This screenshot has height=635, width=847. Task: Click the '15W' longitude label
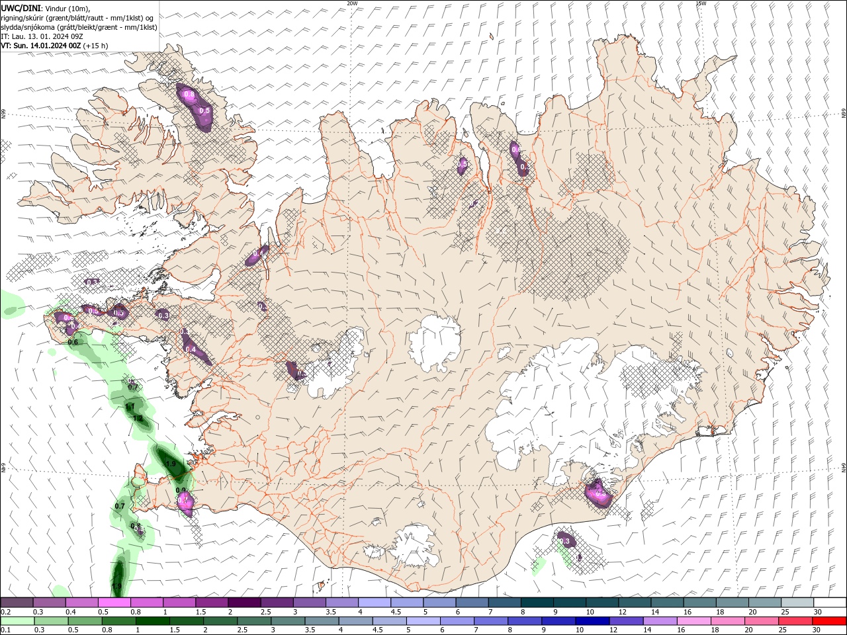click(700, 3)
